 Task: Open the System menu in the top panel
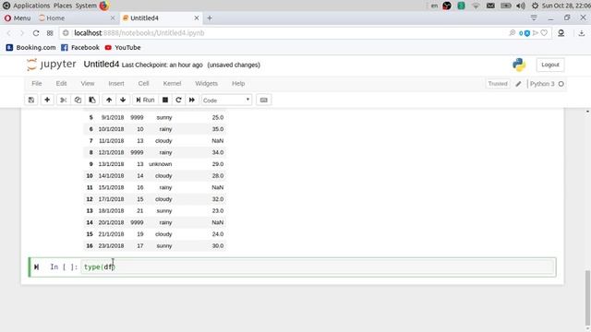coord(86,6)
